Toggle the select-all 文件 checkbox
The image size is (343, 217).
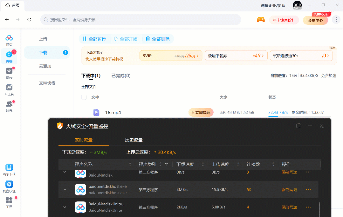point(84,97)
